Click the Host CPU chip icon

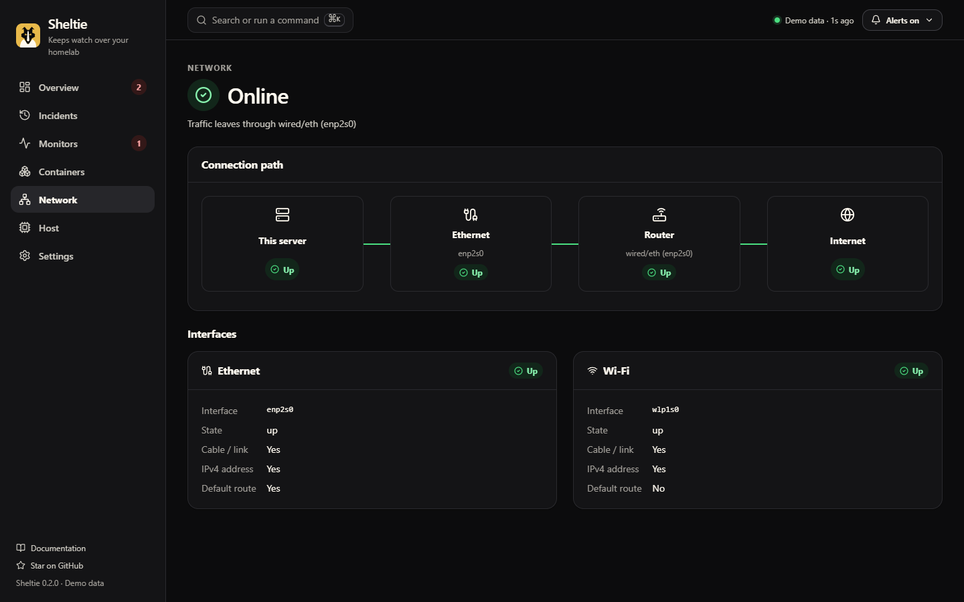pos(25,227)
